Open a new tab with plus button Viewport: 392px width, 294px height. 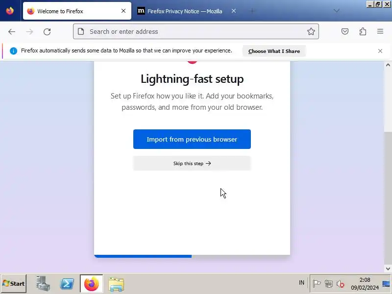[x=252, y=11]
